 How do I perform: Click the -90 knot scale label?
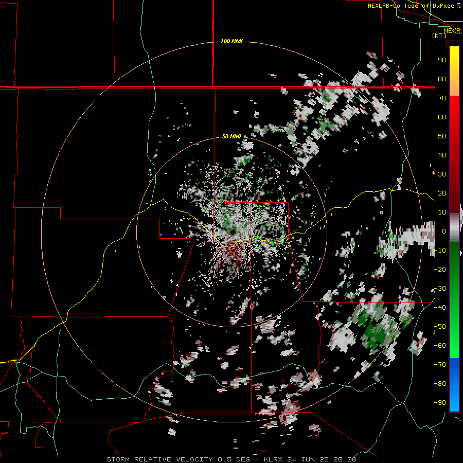[x=440, y=403]
